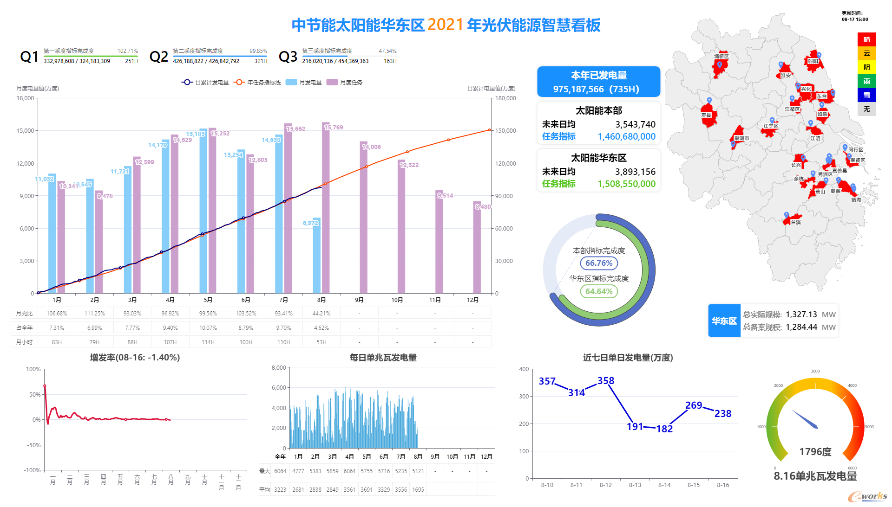Select the 如皋 map pin
Screen dimensions: 892x507
pos(821,105)
